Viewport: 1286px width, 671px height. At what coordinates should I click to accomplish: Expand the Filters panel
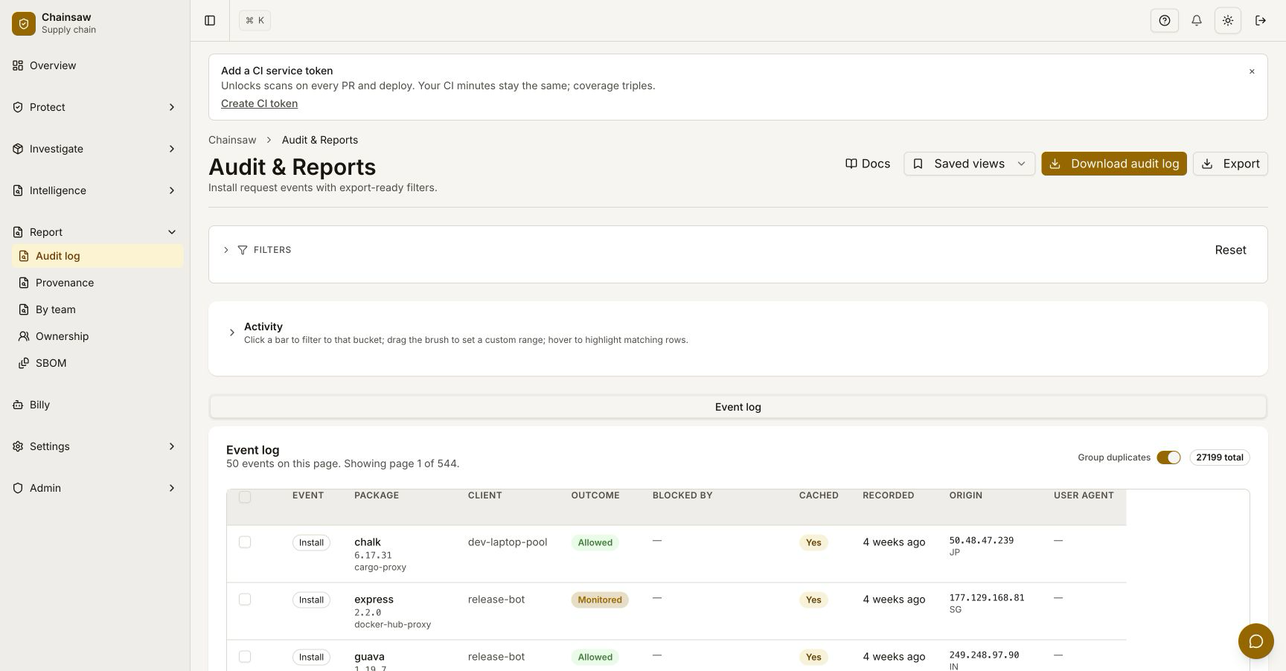(x=257, y=250)
